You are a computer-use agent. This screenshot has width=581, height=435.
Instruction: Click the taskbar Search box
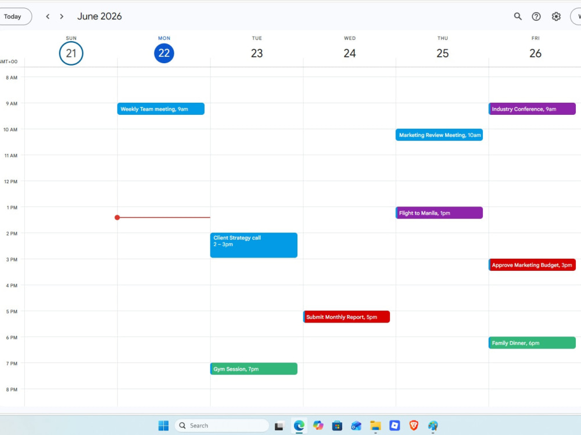pos(221,425)
